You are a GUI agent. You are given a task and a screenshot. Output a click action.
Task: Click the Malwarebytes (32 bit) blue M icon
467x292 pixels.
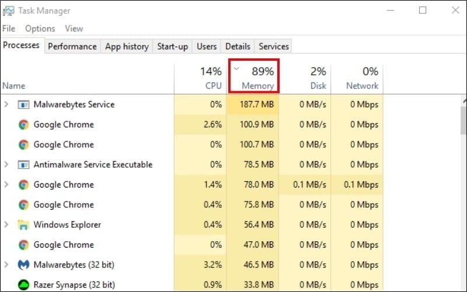point(23,265)
